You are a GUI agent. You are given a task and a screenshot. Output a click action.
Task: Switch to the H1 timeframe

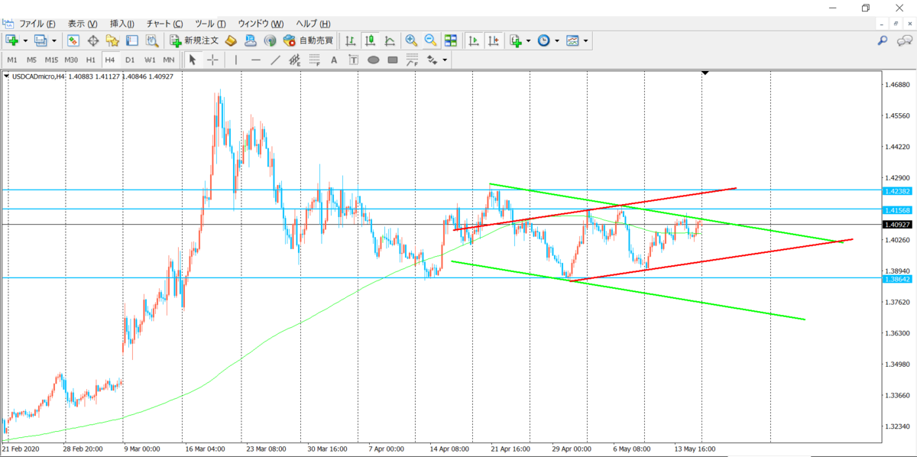coord(91,60)
